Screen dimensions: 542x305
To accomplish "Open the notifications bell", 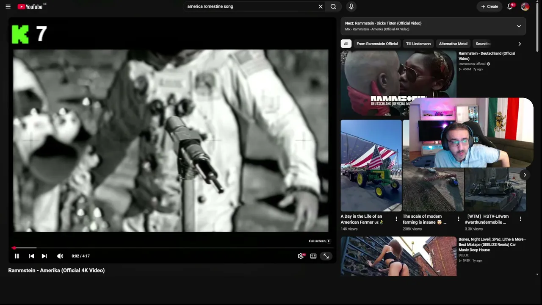I will pyautogui.click(x=510, y=6).
